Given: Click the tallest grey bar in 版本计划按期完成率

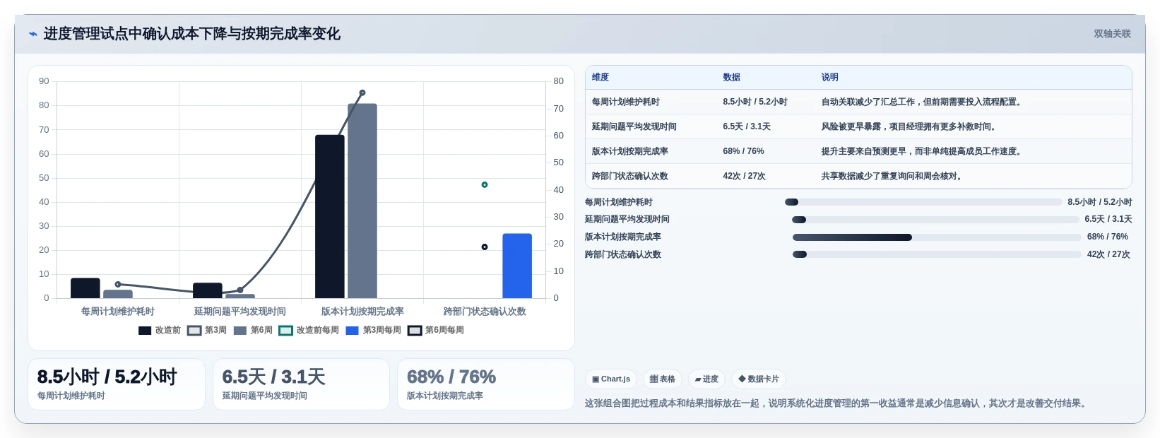Looking at the screenshot, I should click(362, 201).
